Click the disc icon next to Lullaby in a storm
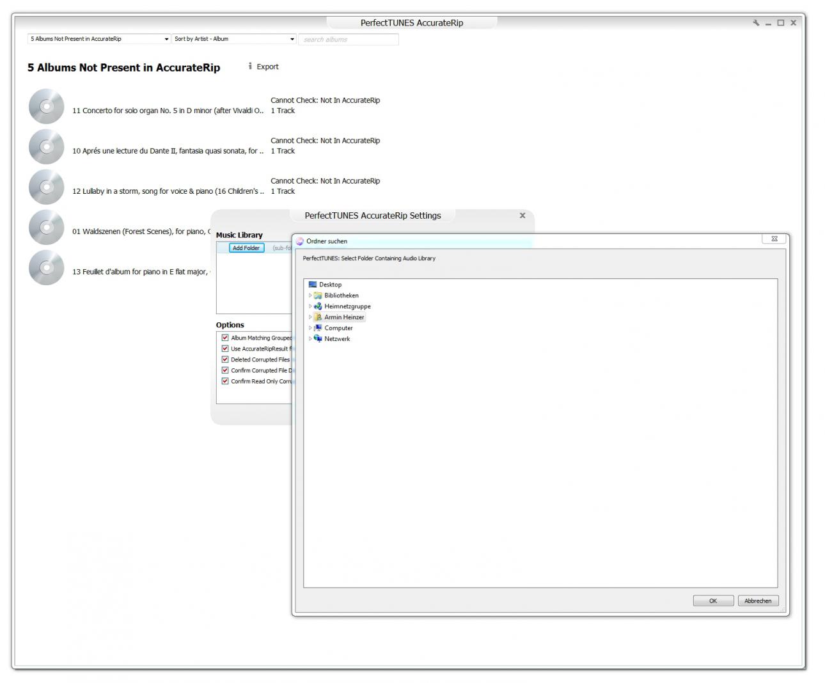 (x=47, y=187)
